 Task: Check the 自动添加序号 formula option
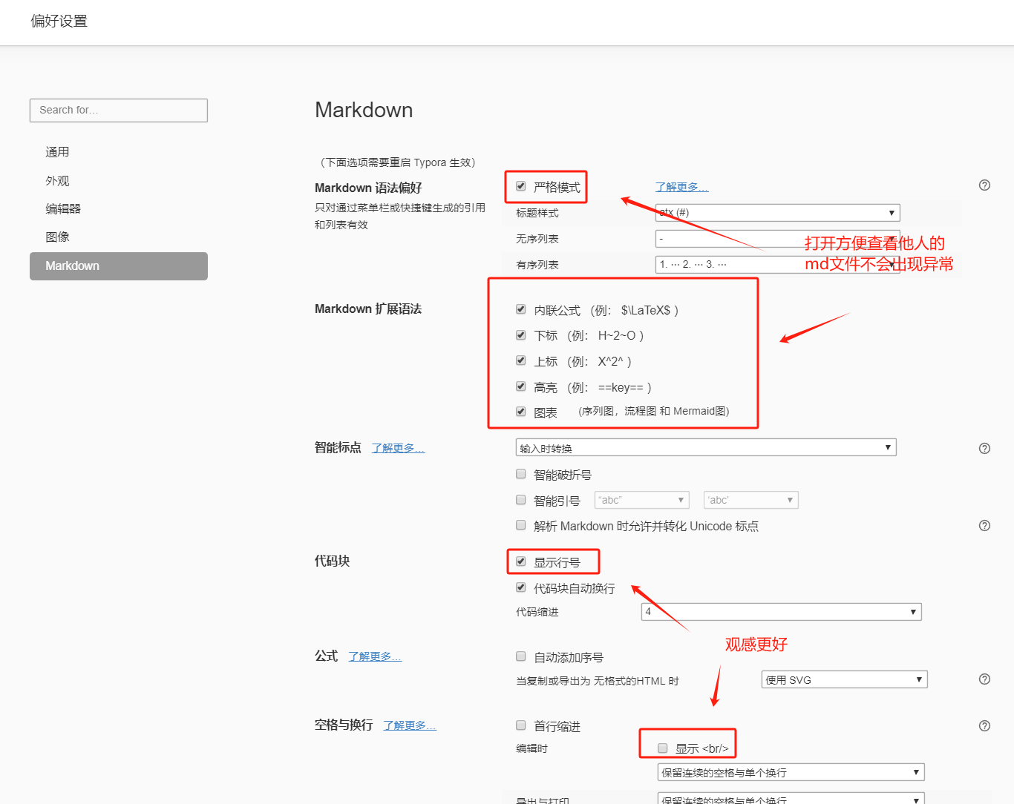tap(521, 656)
